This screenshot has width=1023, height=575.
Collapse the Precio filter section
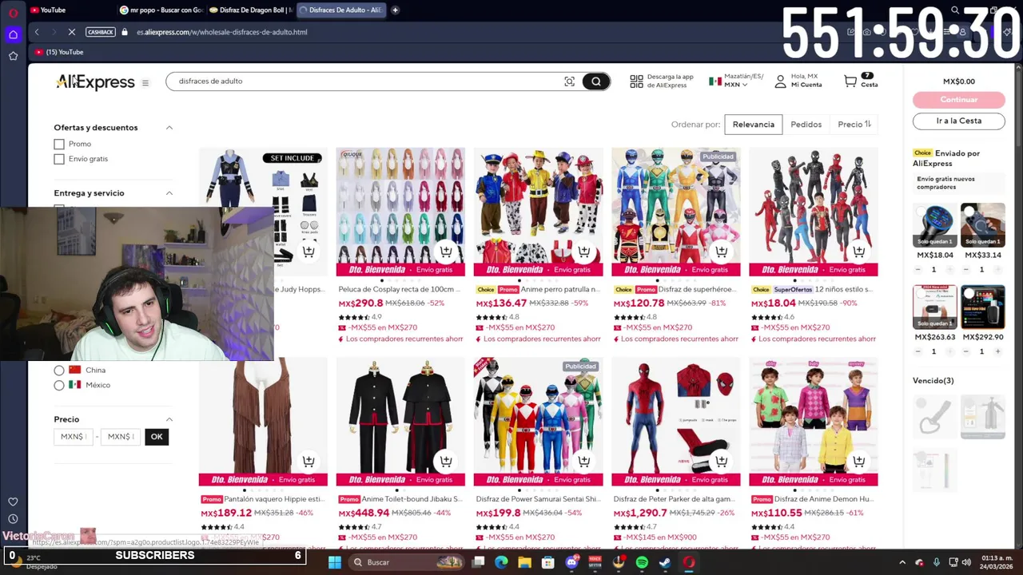click(169, 419)
